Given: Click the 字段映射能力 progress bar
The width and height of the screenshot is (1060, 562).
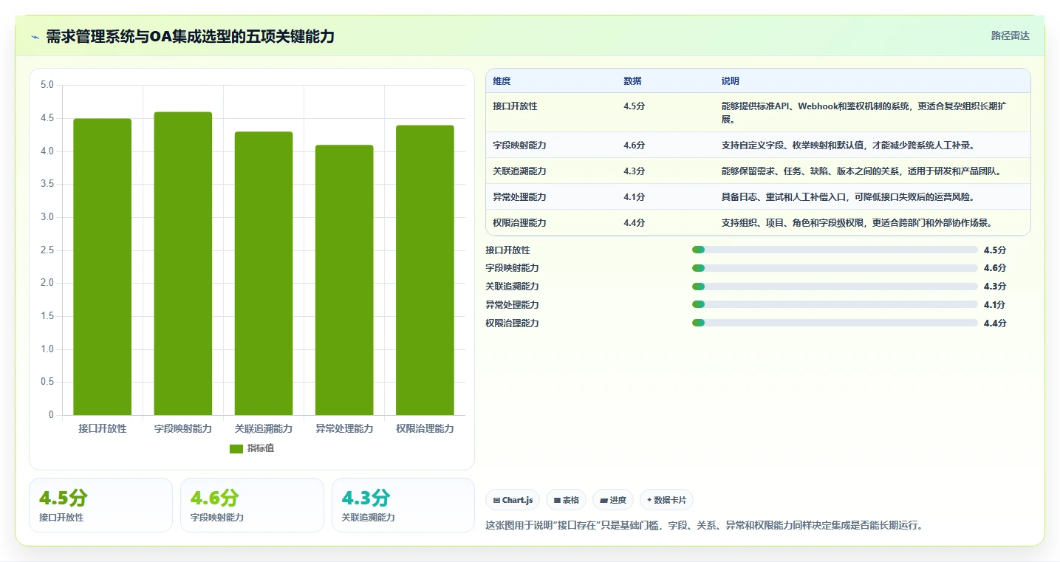Looking at the screenshot, I should point(835,268).
